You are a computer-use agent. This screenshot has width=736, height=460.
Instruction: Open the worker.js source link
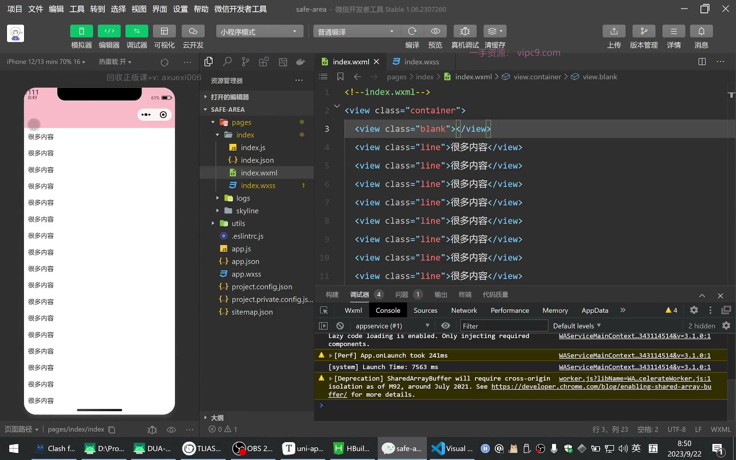point(635,378)
